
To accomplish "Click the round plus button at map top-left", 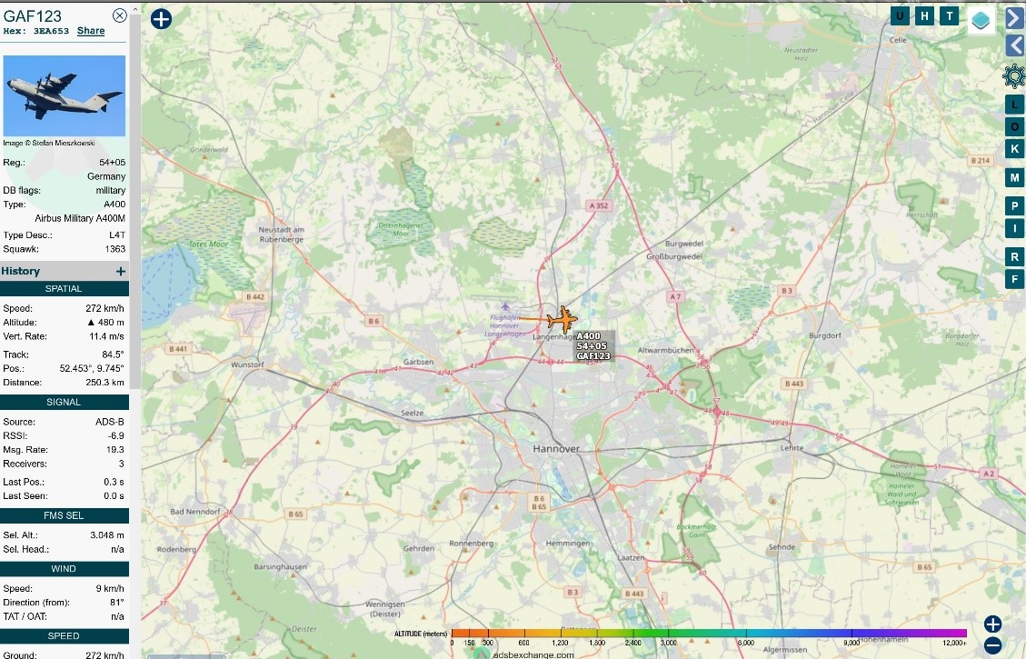I will tap(161, 18).
